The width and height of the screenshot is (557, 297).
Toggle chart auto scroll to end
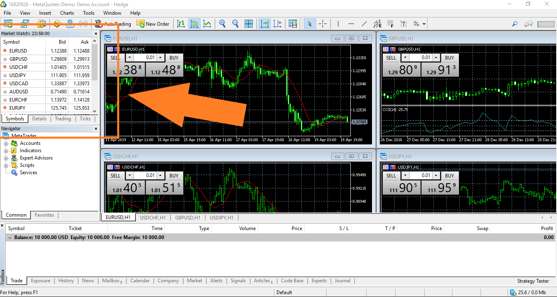click(x=265, y=24)
